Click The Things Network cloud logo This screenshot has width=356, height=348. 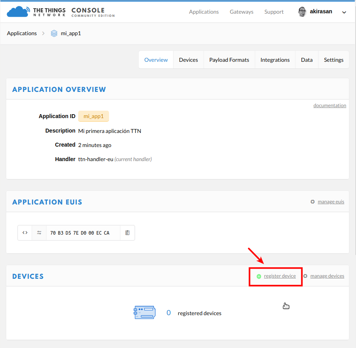pos(18,12)
